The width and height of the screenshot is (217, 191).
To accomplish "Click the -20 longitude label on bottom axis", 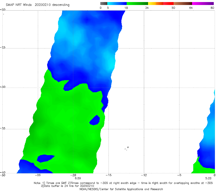I will coord(73,175).
